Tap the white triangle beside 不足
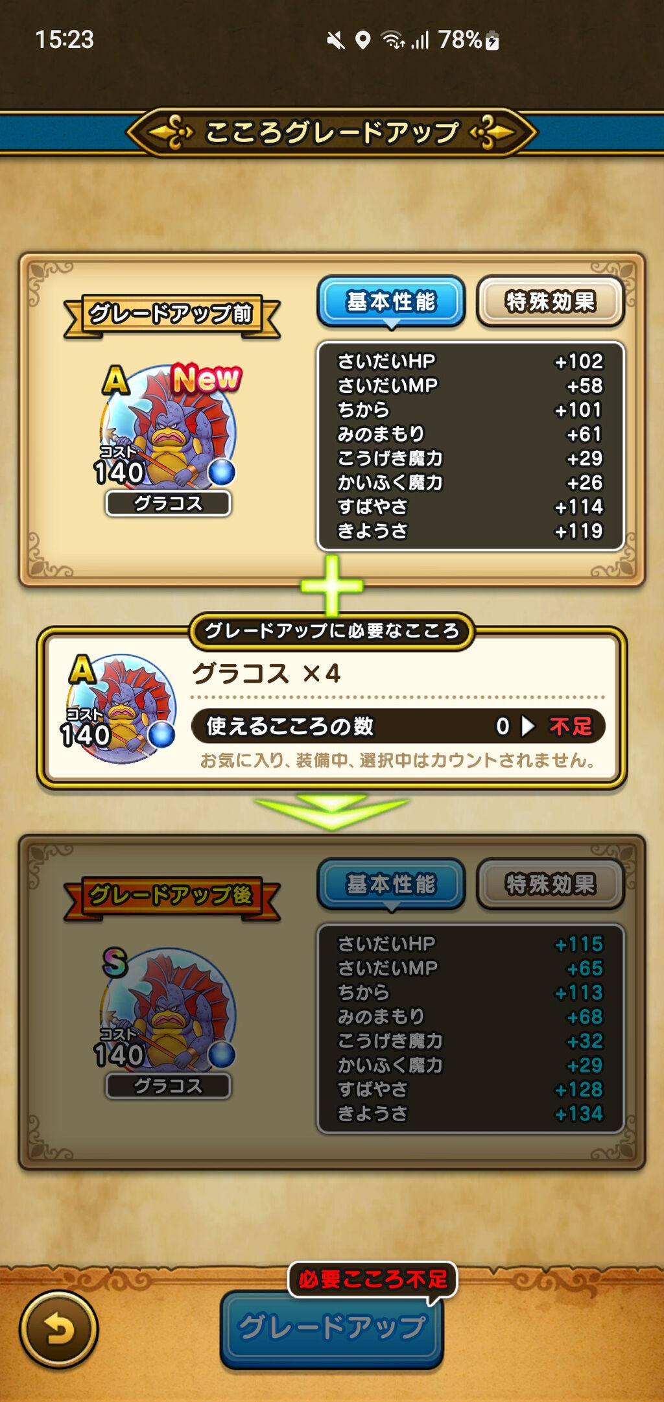The width and height of the screenshot is (664, 1402). (x=528, y=726)
